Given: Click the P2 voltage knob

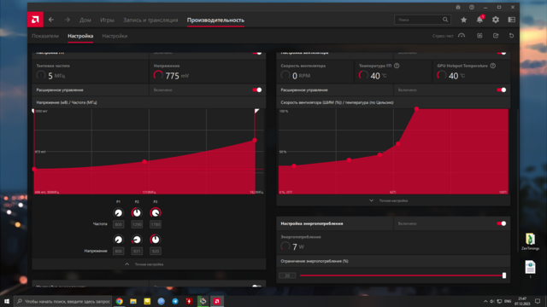Looking at the screenshot, I should tap(137, 240).
